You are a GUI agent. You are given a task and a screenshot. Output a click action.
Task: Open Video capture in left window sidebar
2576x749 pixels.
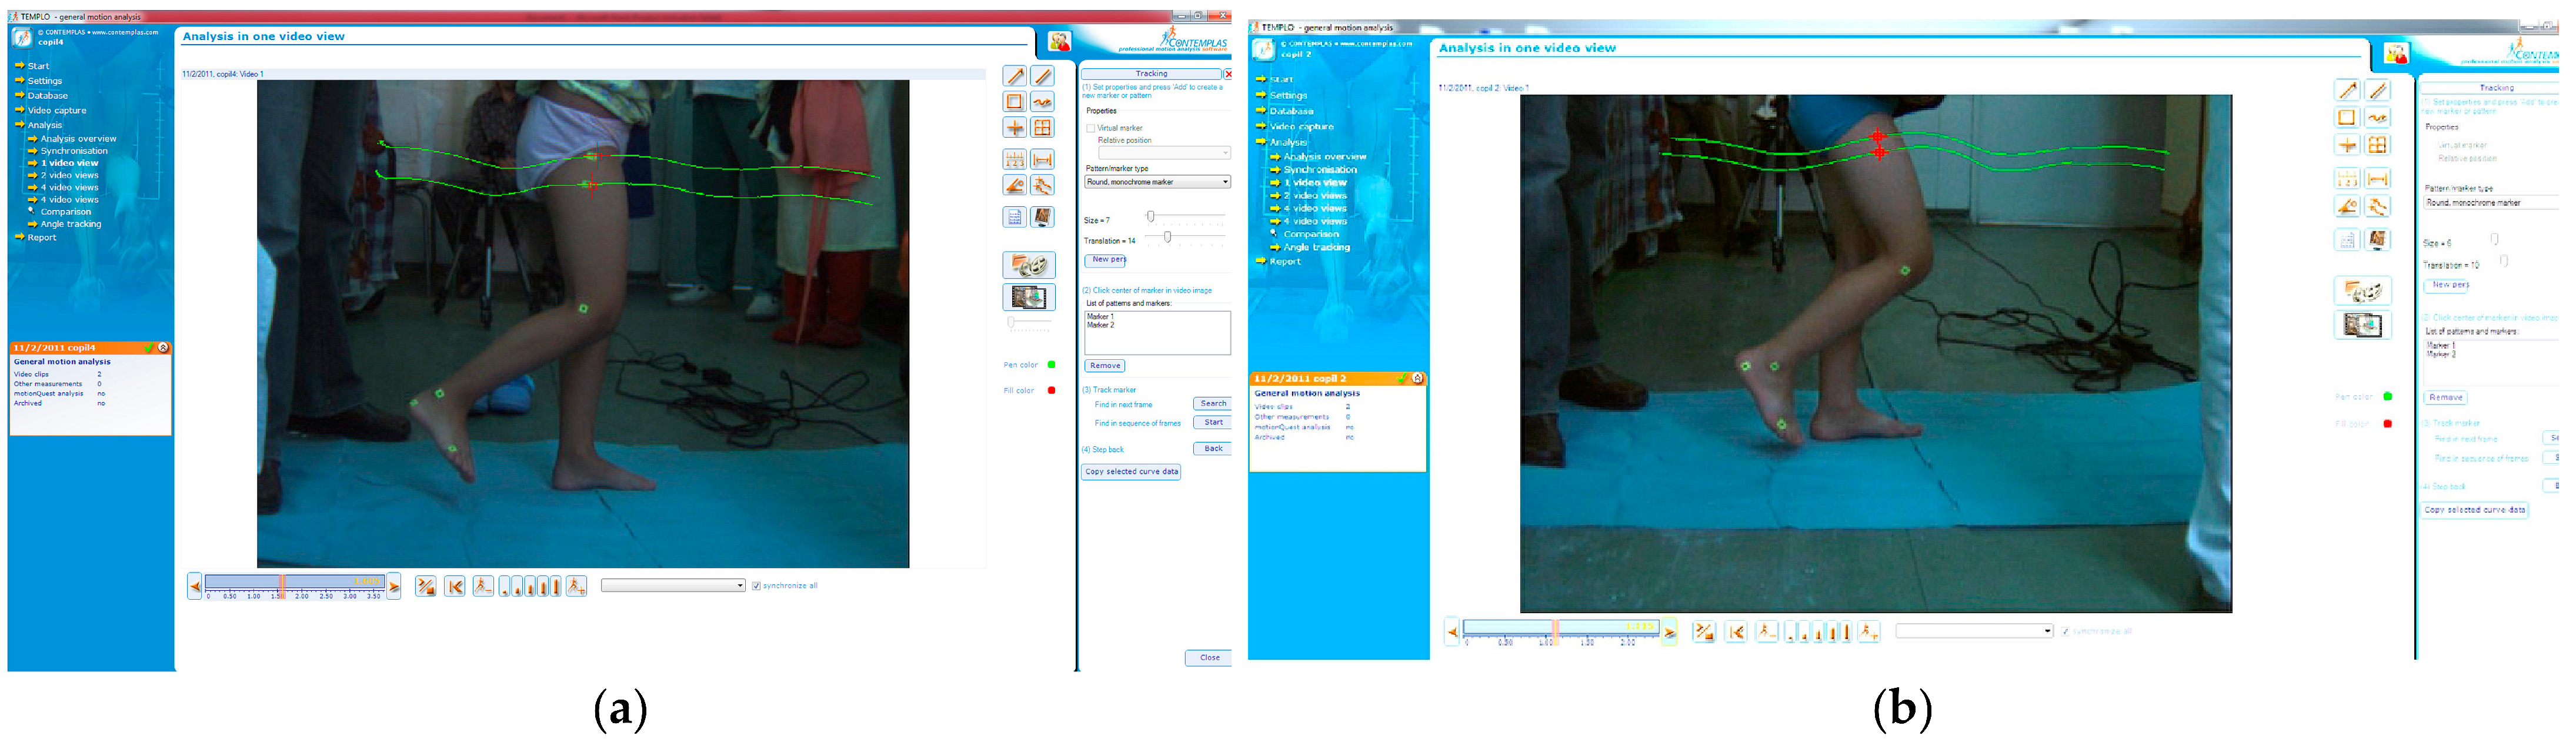click(x=56, y=110)
